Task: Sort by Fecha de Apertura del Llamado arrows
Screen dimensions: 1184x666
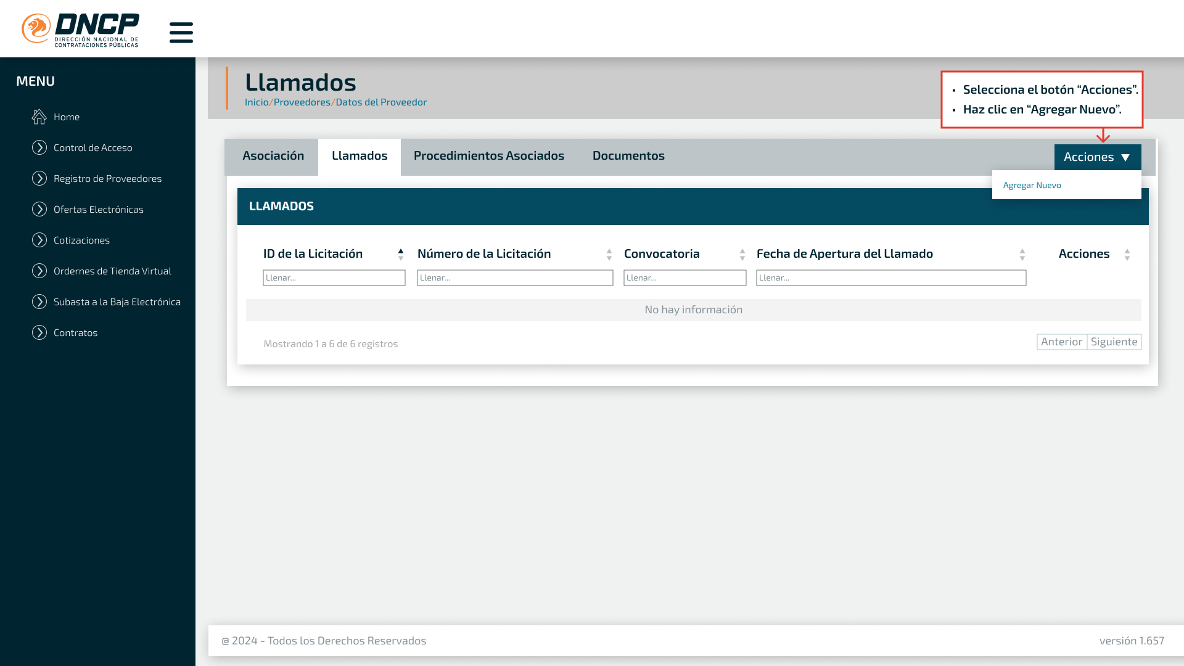Action: coord(1022,254)
